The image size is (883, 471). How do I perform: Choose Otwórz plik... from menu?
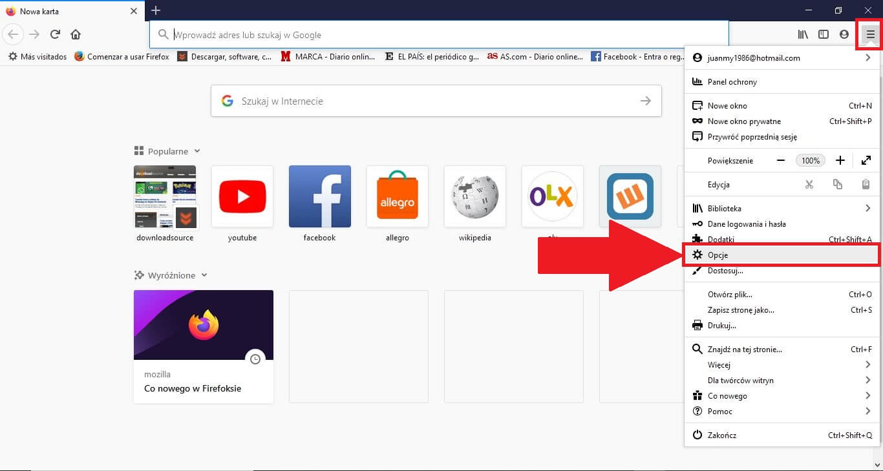tap(782, 294)
